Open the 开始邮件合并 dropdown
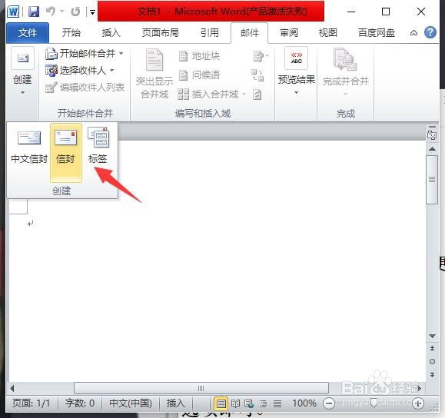This screenshot has width=445, height=418. (85, 53)
